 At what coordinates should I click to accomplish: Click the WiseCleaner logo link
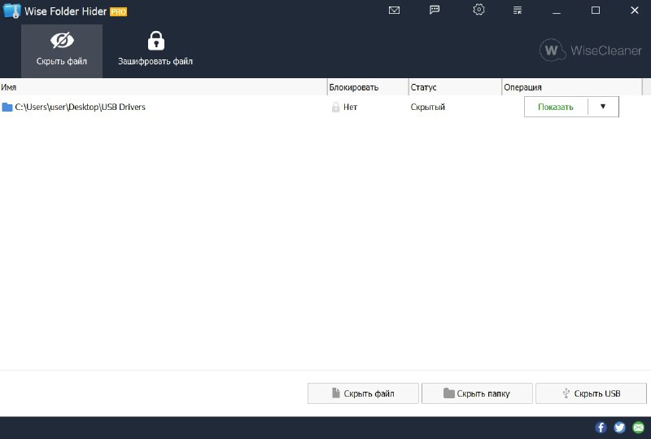[x=591, y=50]
